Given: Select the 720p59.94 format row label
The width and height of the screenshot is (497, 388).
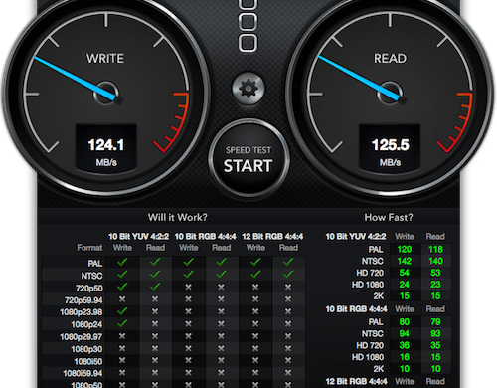Looking at the screenshot, I should (x=83, y=300).
